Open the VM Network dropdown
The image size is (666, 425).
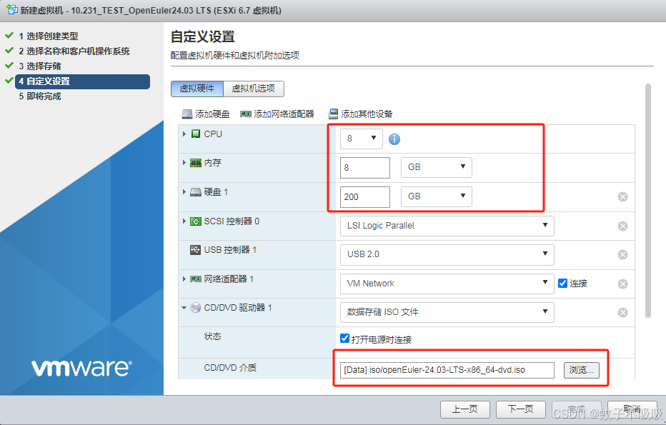click(447, 283)
